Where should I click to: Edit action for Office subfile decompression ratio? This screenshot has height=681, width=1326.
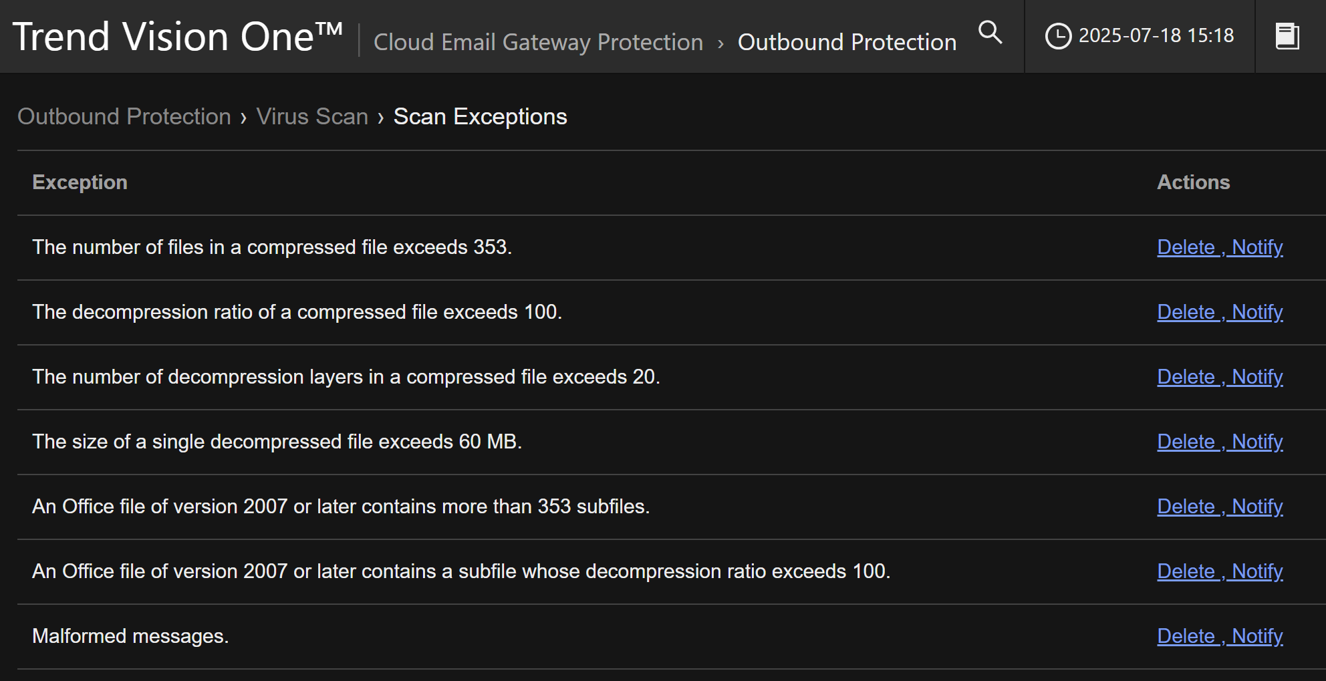[1220, 571]
